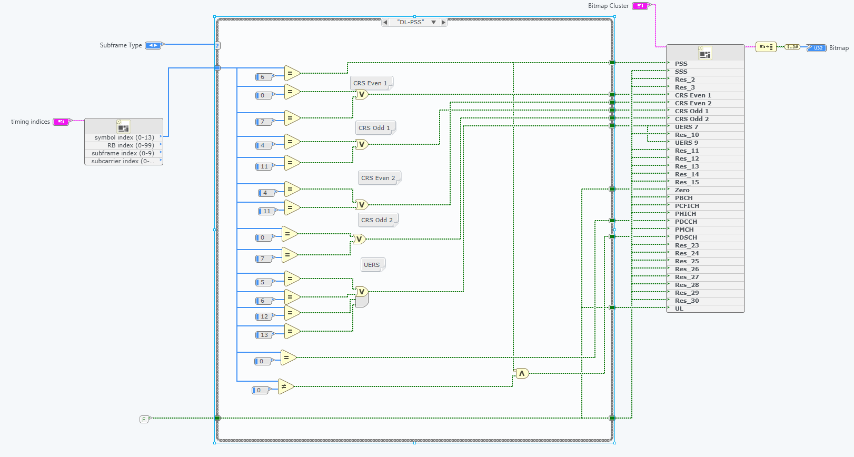Click the Cluster To Array node before Bitmap
Viewport: 854px width, 457px height.
pyautogui.click(x=766, y=47)
